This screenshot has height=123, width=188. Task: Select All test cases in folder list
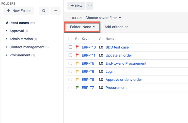point(17,23)
